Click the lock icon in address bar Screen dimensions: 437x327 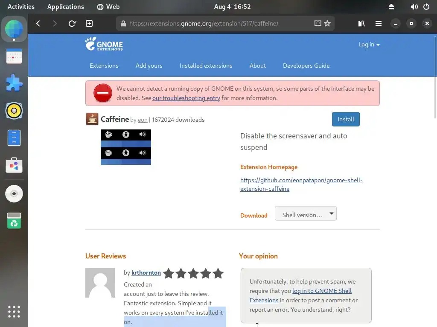pos(123,24)
